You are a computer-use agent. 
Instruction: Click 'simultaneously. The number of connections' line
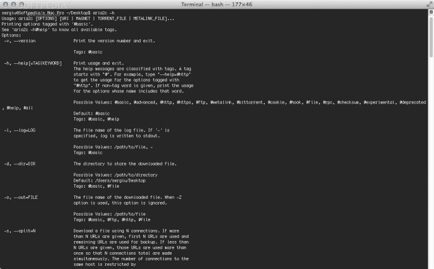(131, 258)
